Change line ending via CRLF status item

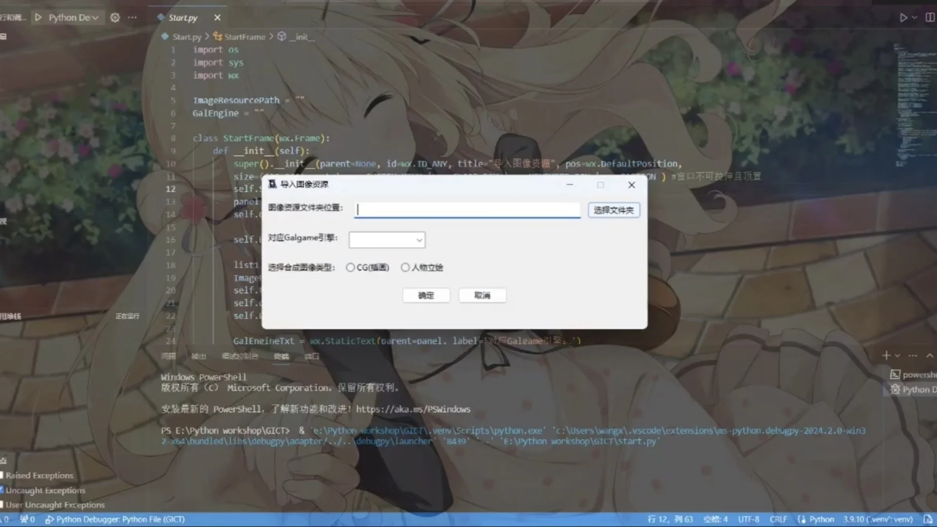(778, 519)
